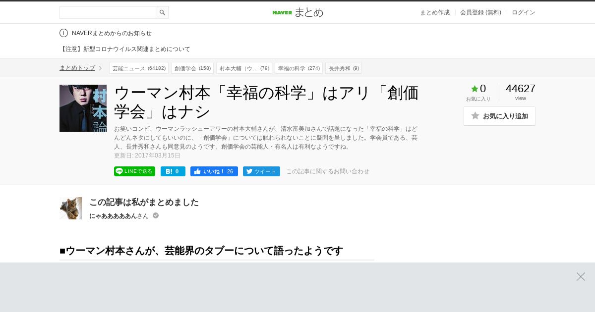The width and height of the screenshot is (595, 312).
Task: Open 会員登録 (無料) link
Action: (480, 12)
